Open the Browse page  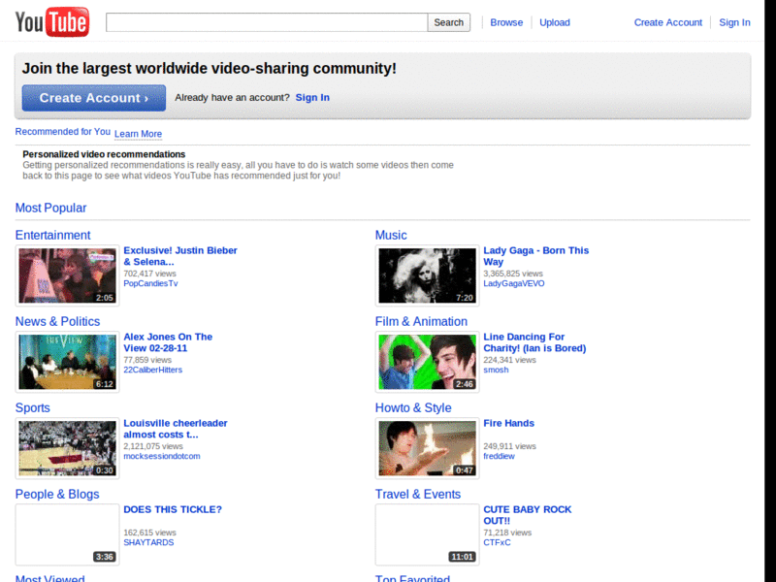pos(506,21)
